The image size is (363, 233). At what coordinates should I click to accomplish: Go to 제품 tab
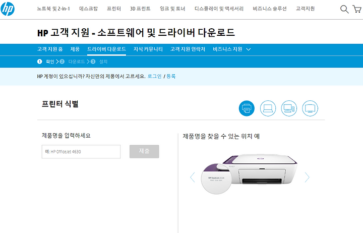[x=75, y=49]
